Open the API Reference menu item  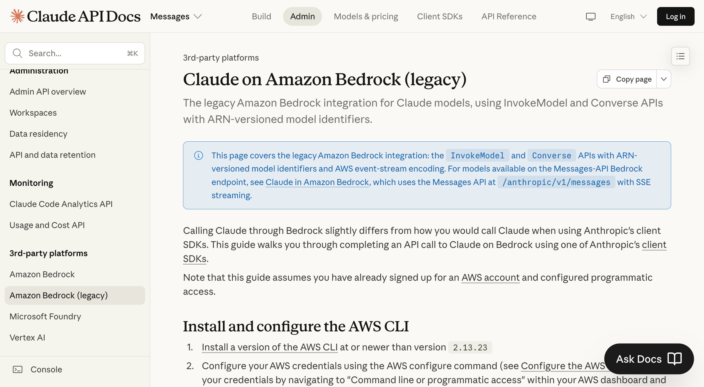(509, 16)
